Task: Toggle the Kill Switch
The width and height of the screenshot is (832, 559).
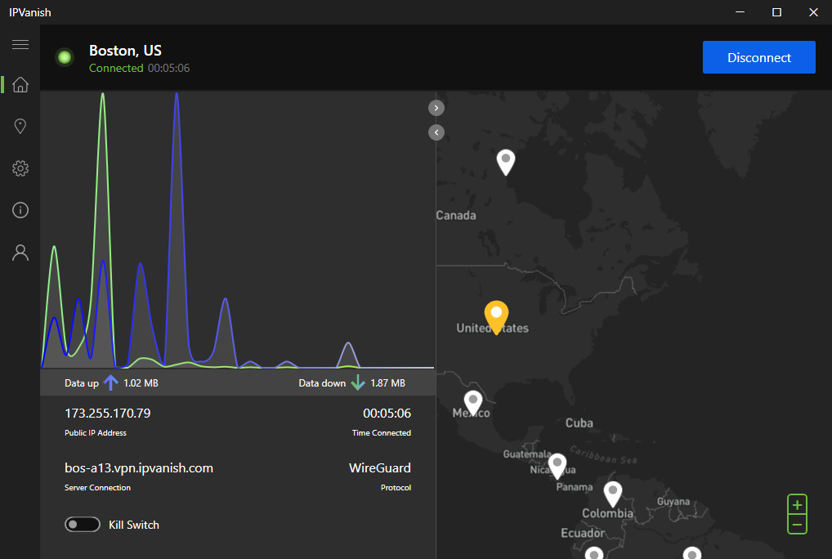Action: coord(83,525)
